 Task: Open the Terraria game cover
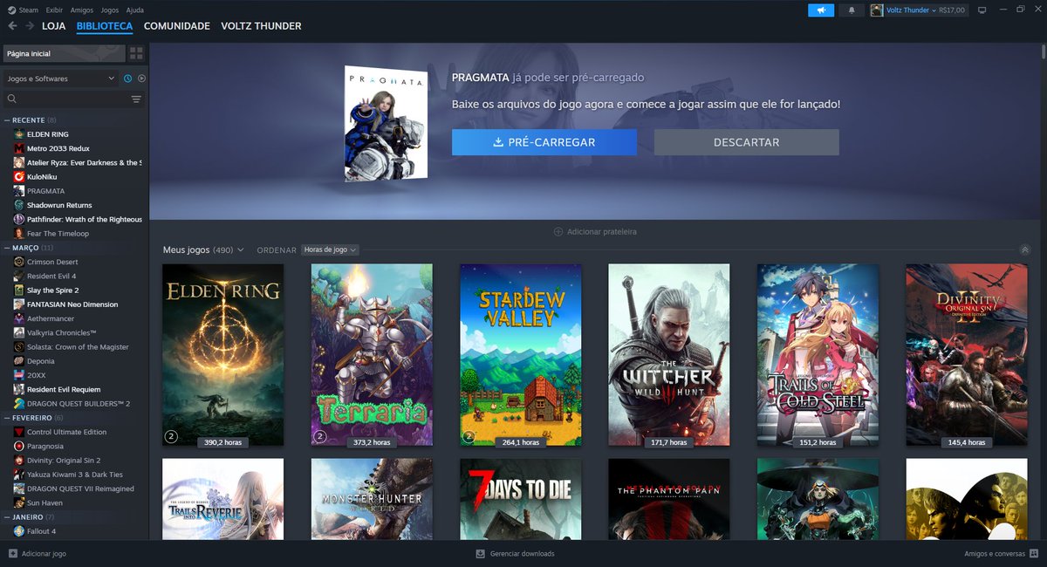pos(372,355)
